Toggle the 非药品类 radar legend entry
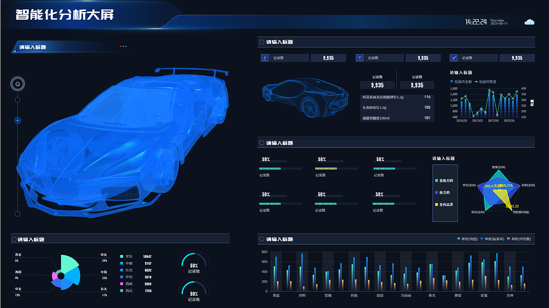Screen dimensions: 549x308 click(444, 204)
